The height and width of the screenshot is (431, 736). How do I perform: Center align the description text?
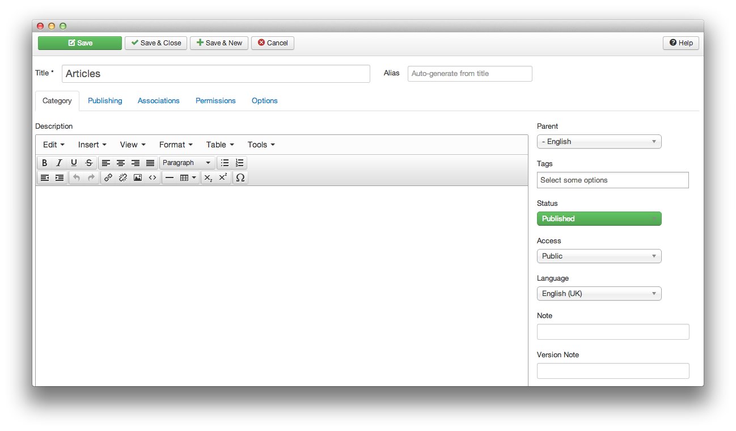coord(121,163)
